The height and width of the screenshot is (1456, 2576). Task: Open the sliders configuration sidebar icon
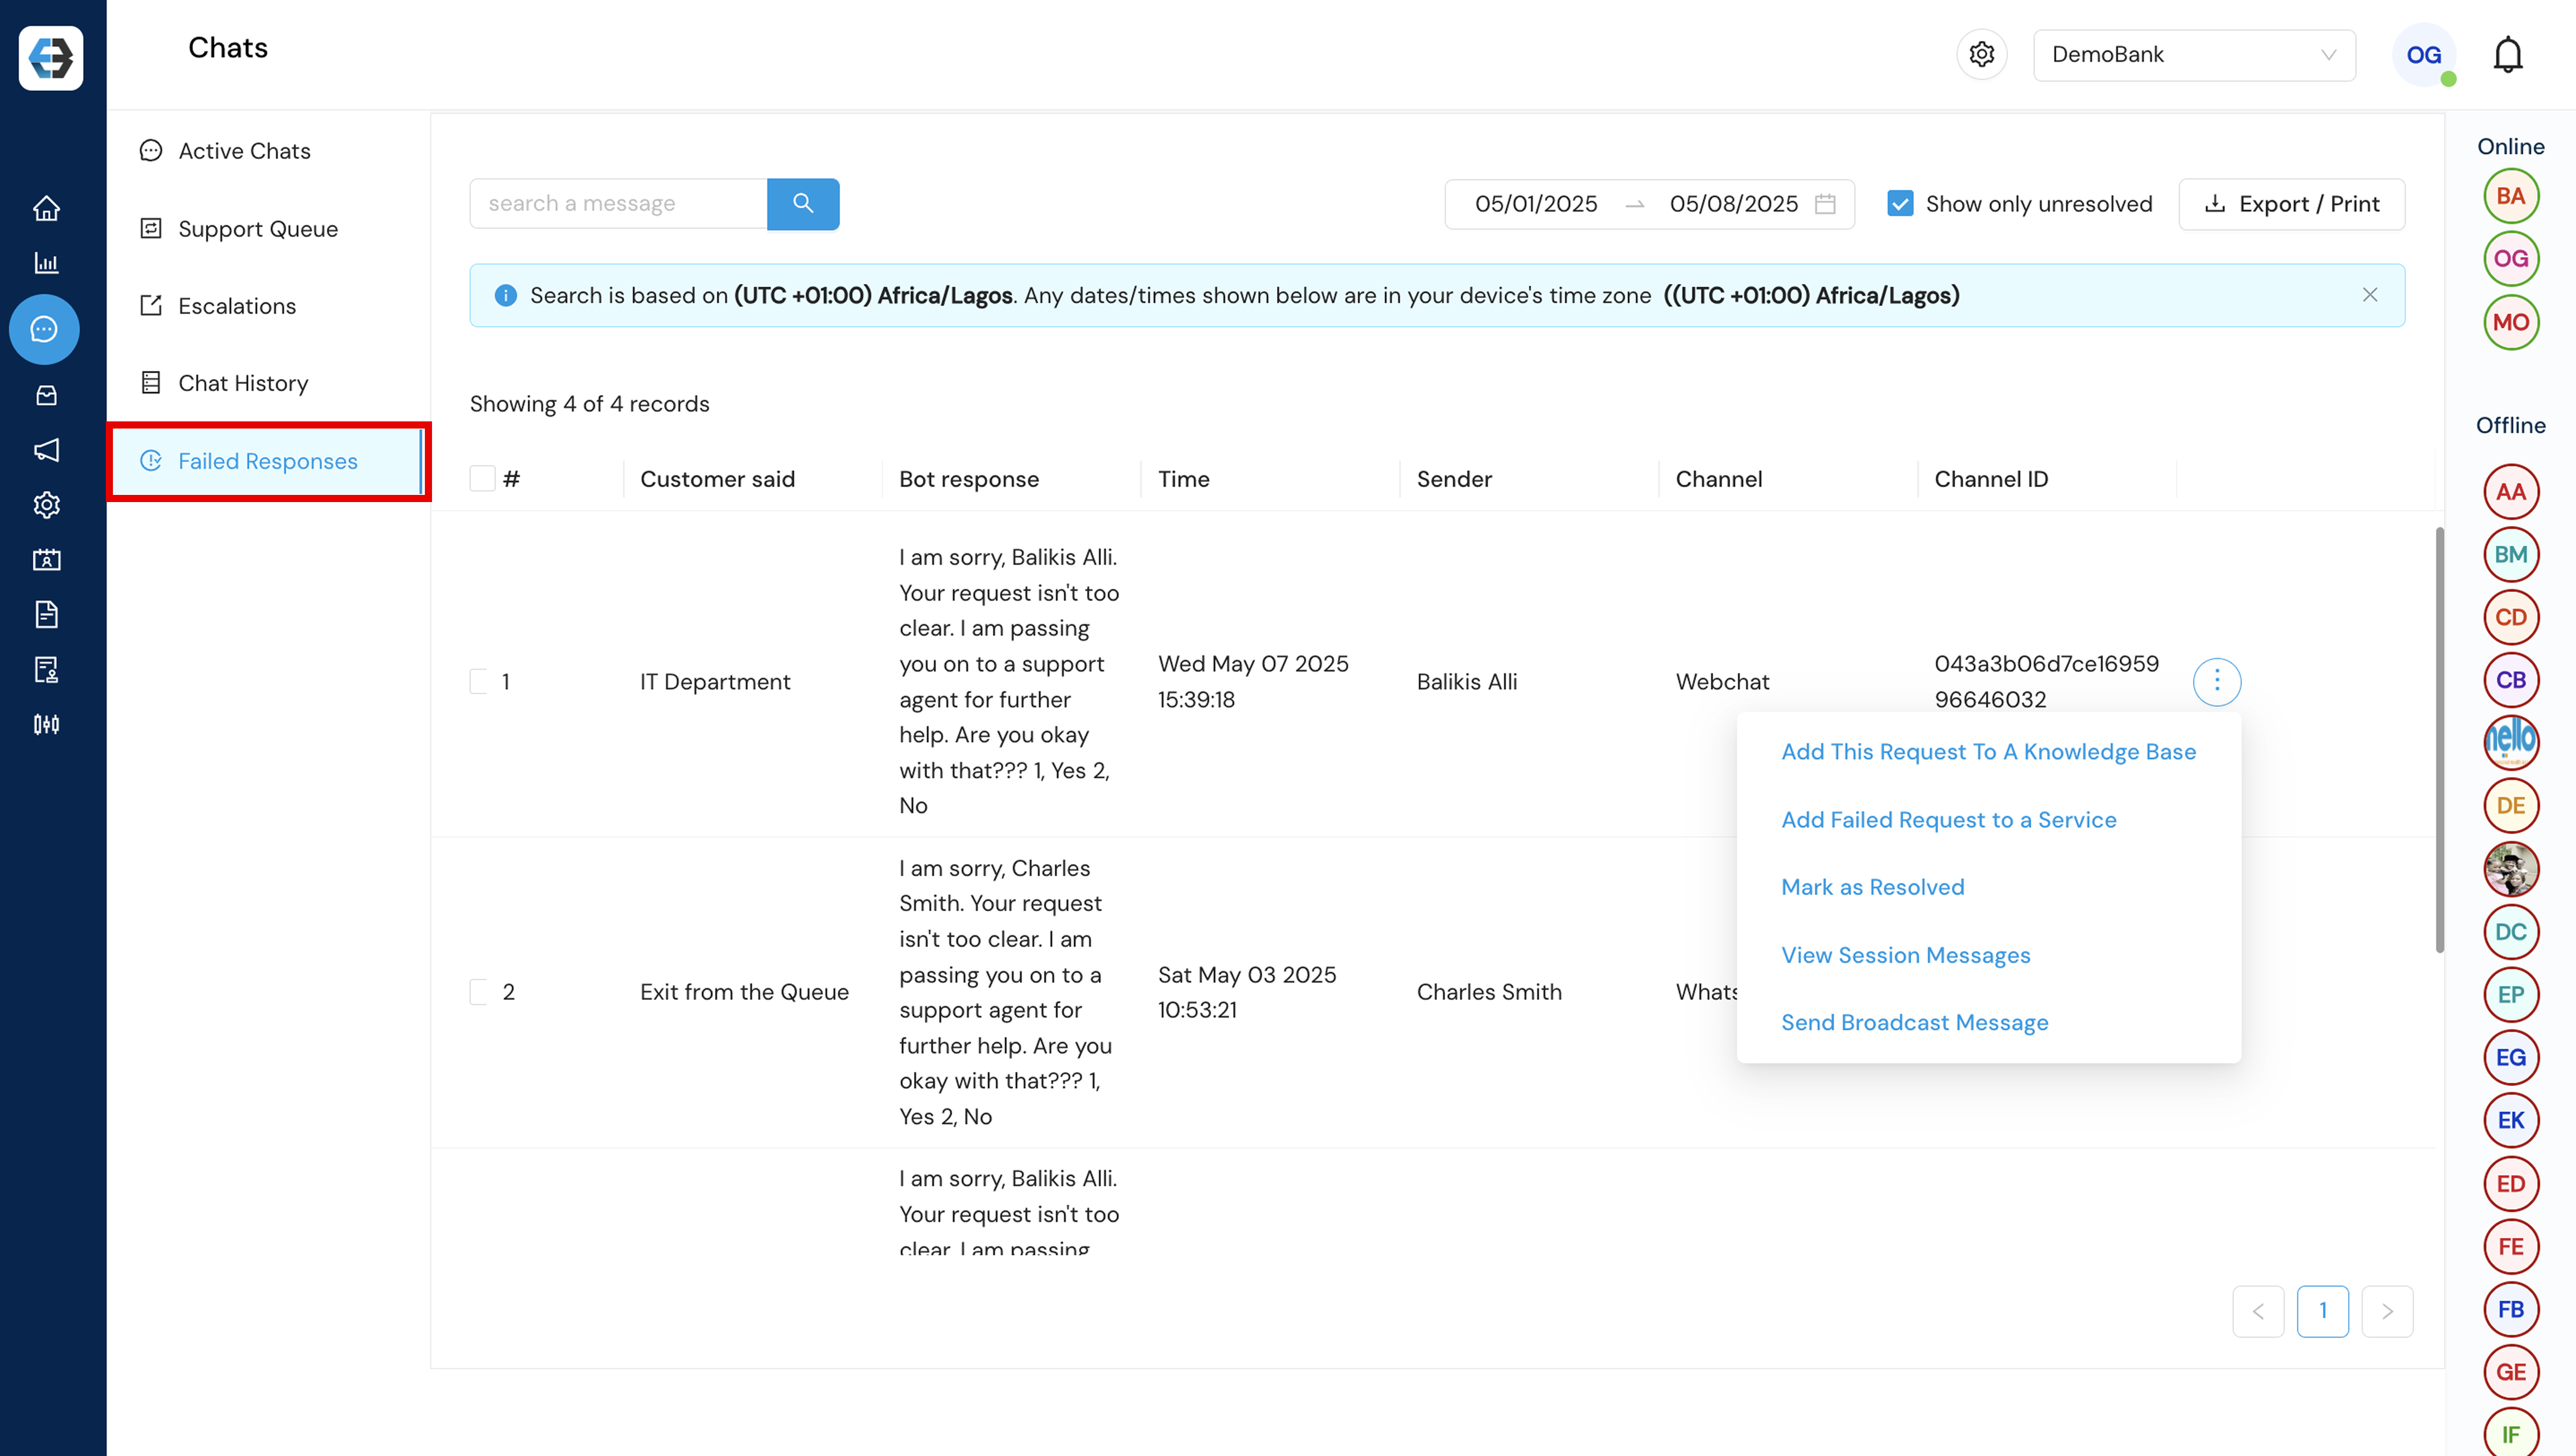tap(46, 724)
